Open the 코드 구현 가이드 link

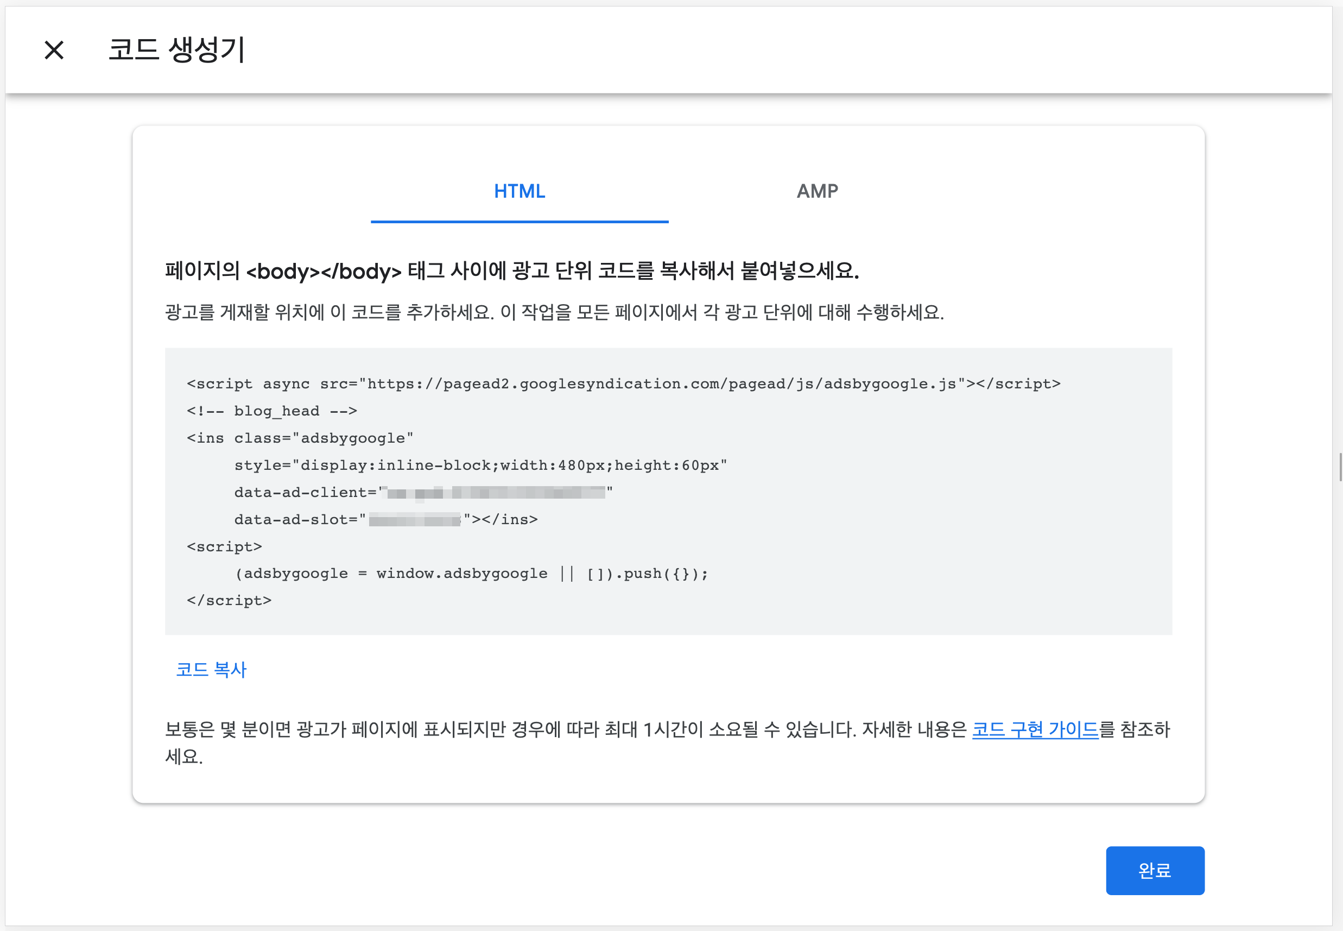[x=1035, y=729]
